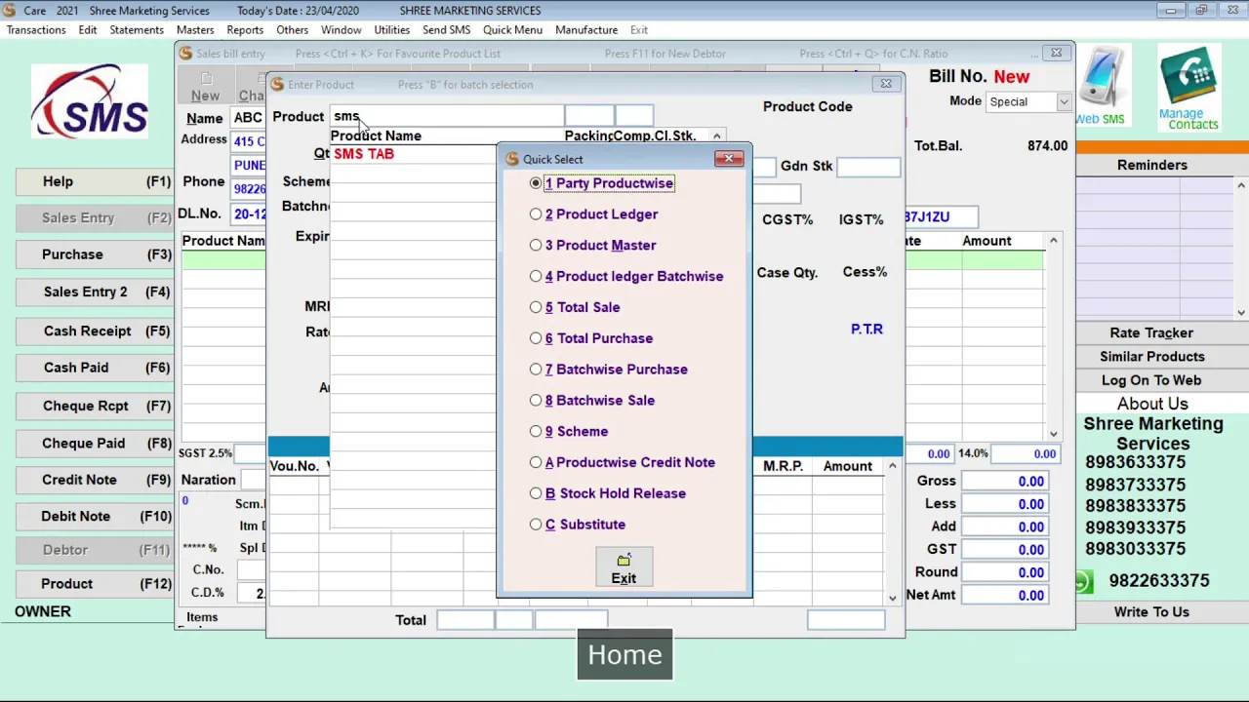Click the Gdn Stk input field
This screenshot has width=1249, height=702.
point(867,167)
